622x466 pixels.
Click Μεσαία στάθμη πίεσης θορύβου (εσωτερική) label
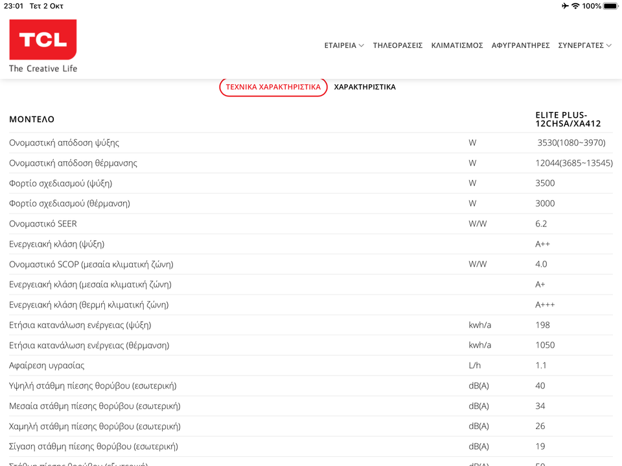(95, 406)
